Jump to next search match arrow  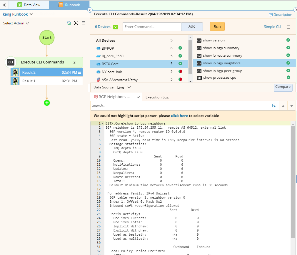(291, 106)
